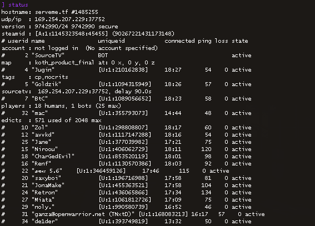Click BtC's unique ID U:1:1089056652
The width and height of the screenshot is (315, 226).
125,99
